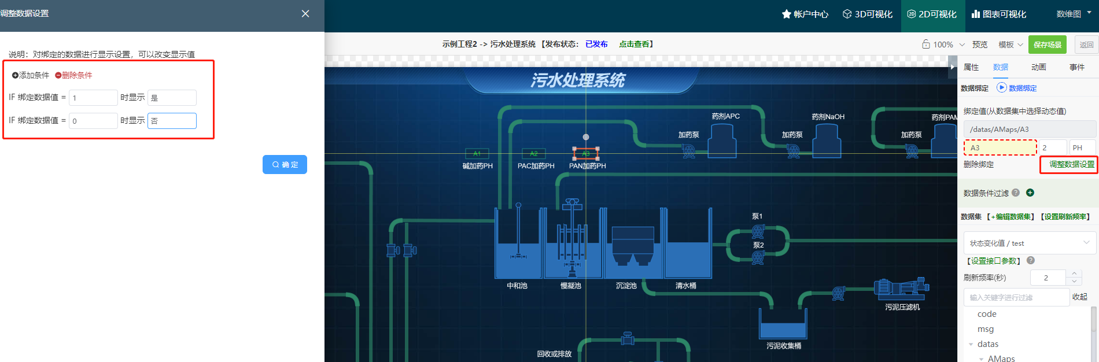This screenshot has width=1099, height=362.
Task: Click help icon next to 数据条件过滤
Action: pos(1016,193)
